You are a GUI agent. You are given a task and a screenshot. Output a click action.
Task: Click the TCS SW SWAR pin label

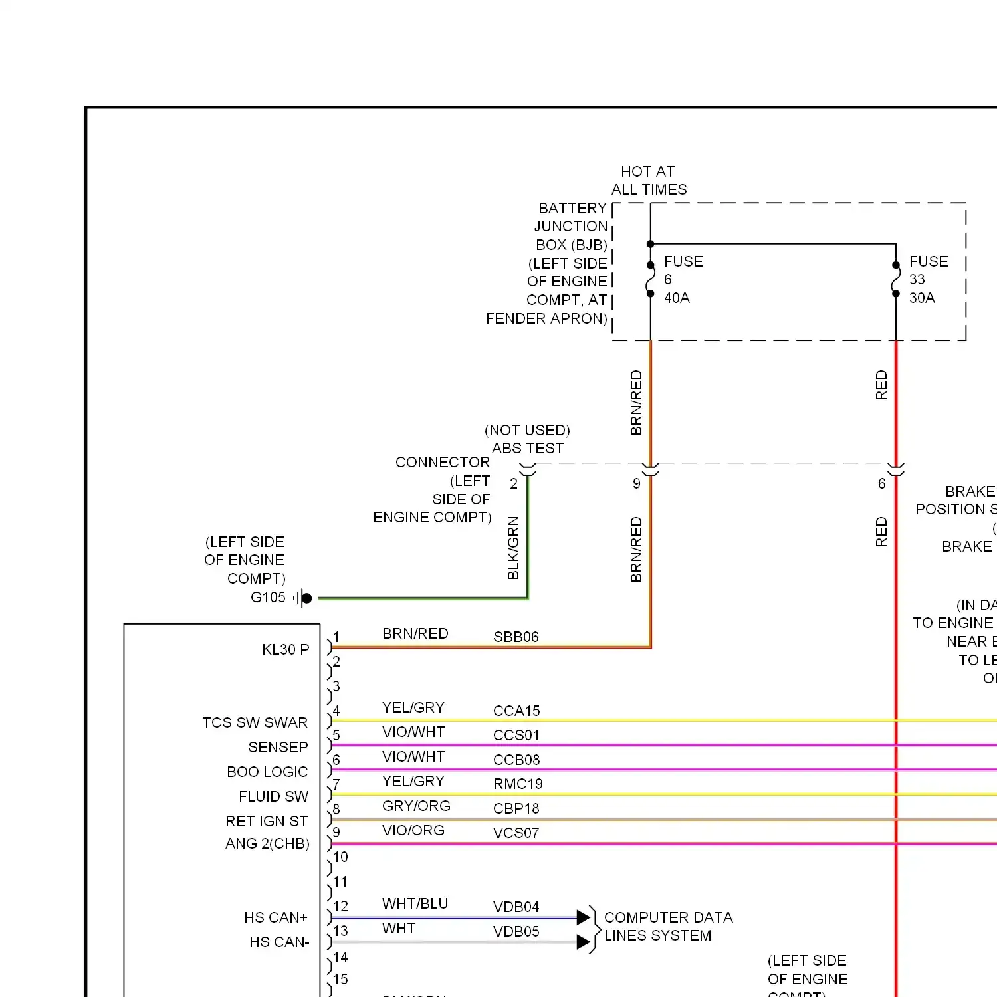pyautogui.click(x=255, y=722)
